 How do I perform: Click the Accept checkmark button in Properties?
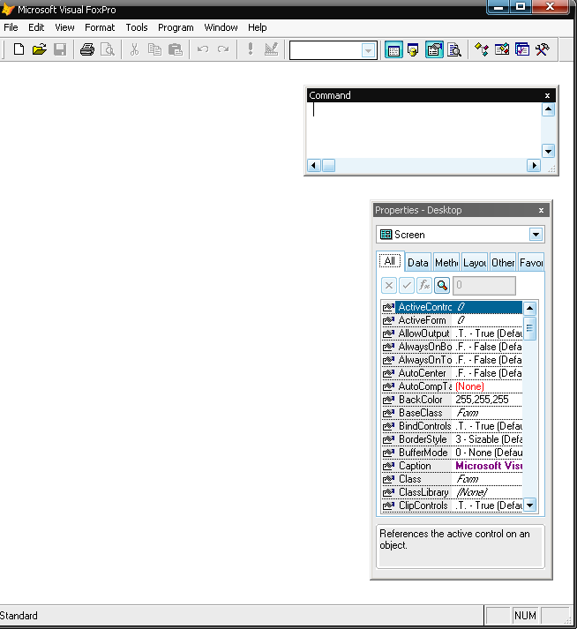[x=407, y=285]
